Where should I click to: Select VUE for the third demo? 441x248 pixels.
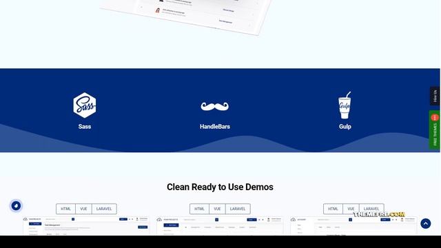(x=351, y=209)
